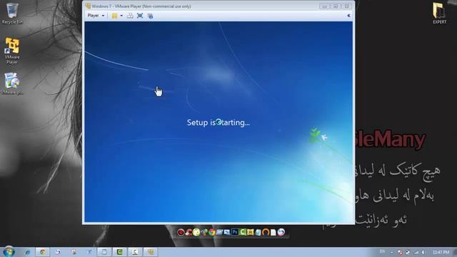Viewport: 457px width, 257px height.
Task: Click the taskbar clock showing 11:47 PM
Action: click(441, 252)
